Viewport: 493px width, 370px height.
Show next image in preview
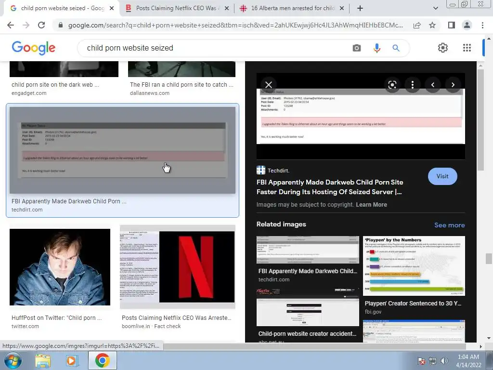pos(453,85)
